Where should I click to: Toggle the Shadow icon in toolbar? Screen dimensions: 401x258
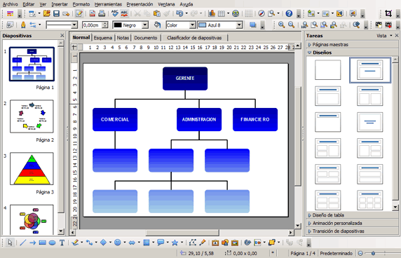tap(253, 25)
